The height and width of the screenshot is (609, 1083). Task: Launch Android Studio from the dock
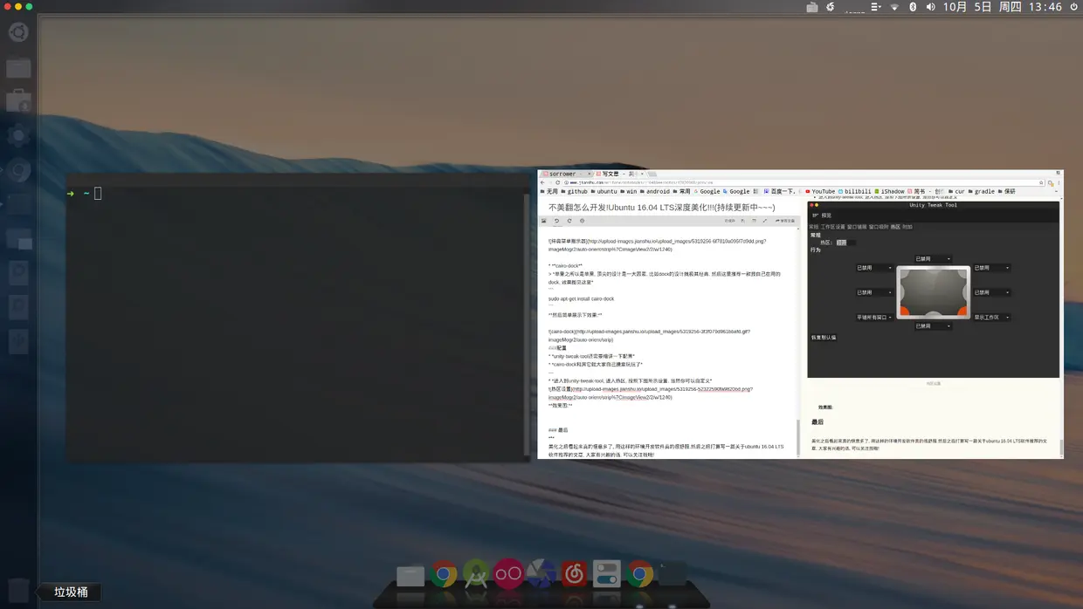pyautogui.click(x=476, y=575)
